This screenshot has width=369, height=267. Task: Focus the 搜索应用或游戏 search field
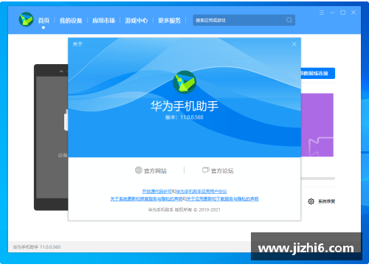[244, 20]
